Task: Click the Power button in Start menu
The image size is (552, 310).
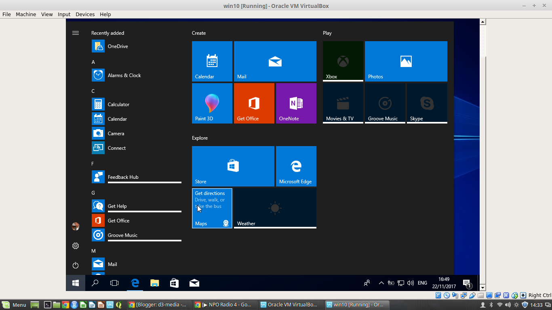Action: point(76,265)
